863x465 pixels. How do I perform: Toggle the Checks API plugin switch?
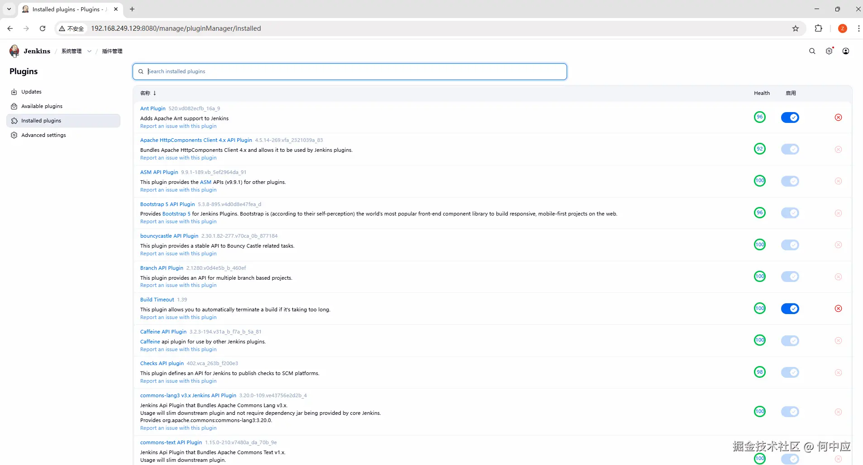click(790, 372)
